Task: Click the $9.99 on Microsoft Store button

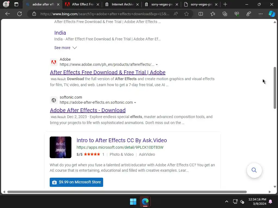Action: pos(76,182)
